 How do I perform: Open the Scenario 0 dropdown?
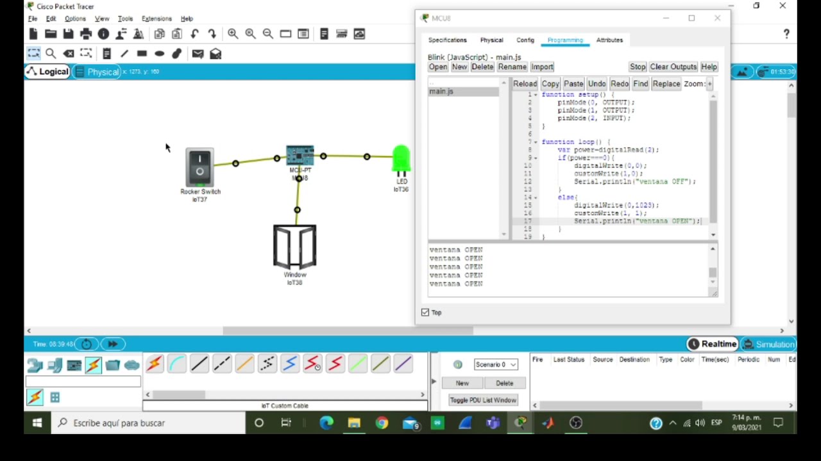pyautogui.click(x=496, y=364)
